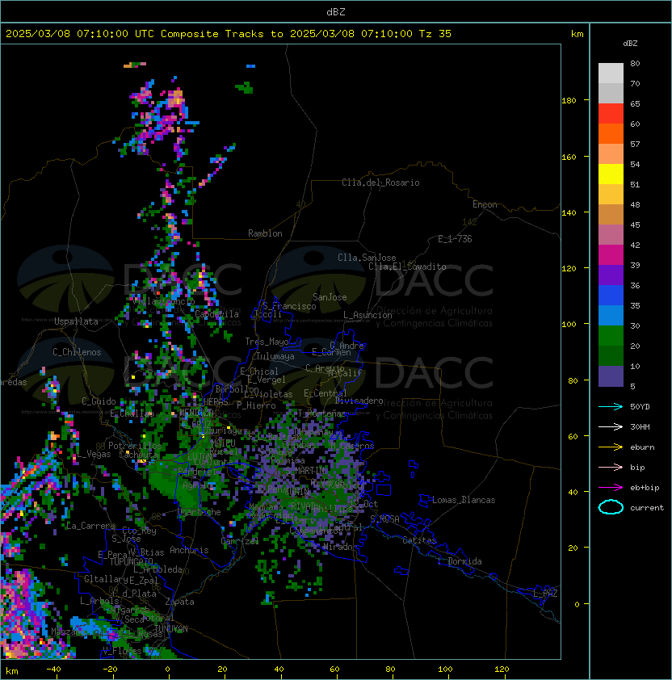
Task: Click the cyan 50YD track arrow
Action: coord(611,406)
